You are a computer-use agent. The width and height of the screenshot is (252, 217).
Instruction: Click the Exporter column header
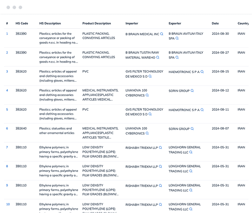tap(175, 23)
